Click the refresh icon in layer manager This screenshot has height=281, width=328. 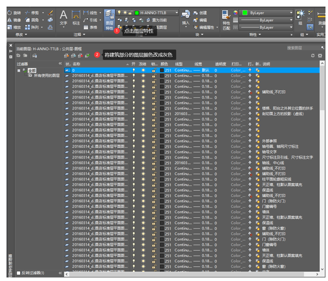[x=313, y=55]
